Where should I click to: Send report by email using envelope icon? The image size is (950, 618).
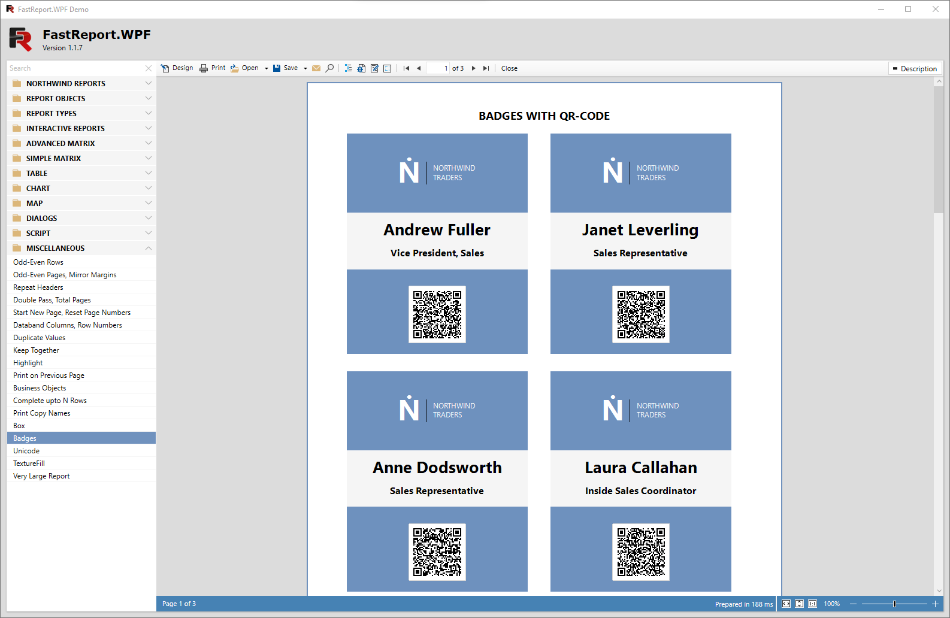point(316,68)
